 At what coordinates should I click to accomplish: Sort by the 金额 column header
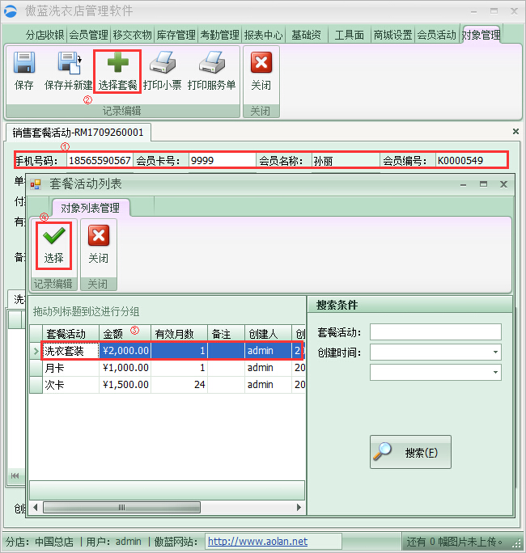[x=113, y=333]
